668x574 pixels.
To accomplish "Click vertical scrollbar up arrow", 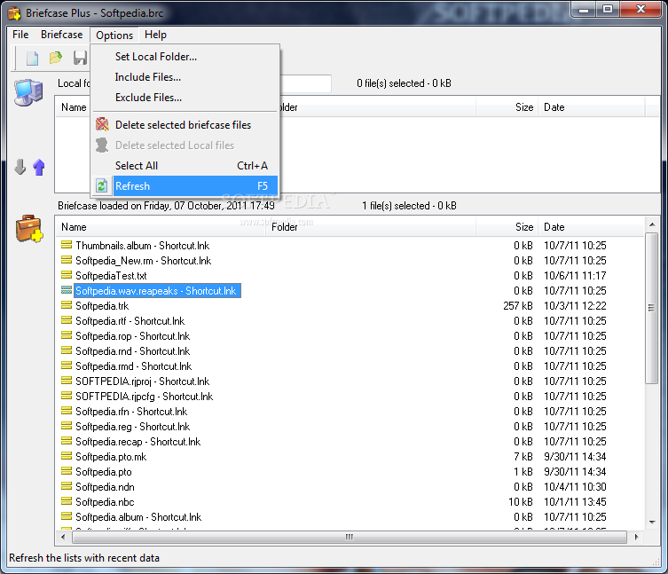I will pos(652,224).
